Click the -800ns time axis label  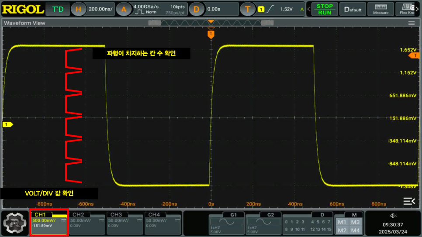44,204
